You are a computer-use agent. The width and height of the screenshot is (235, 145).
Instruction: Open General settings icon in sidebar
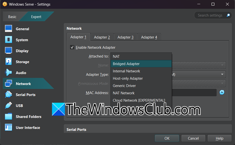(9, 29)
